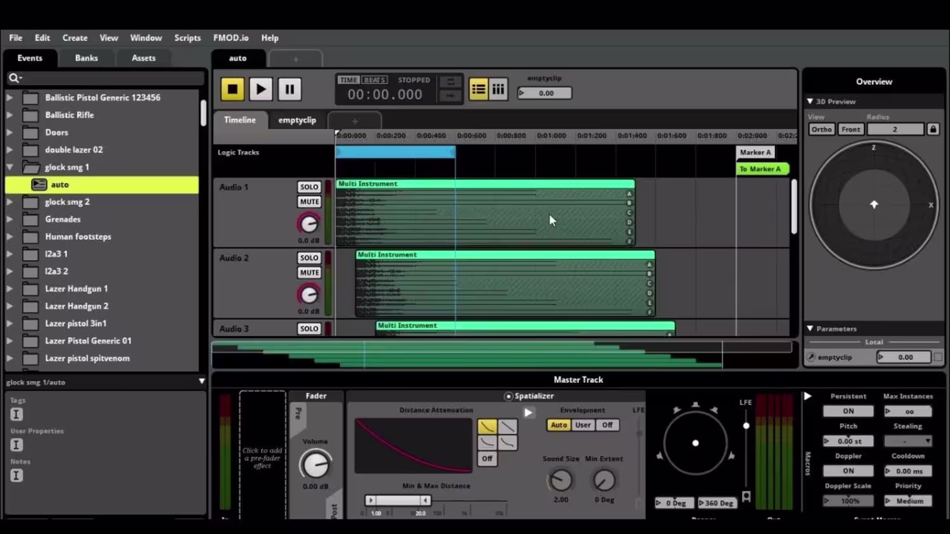Solo the Audio 1 track
This screenshot has height=534, width=950.
click(309, 187)
